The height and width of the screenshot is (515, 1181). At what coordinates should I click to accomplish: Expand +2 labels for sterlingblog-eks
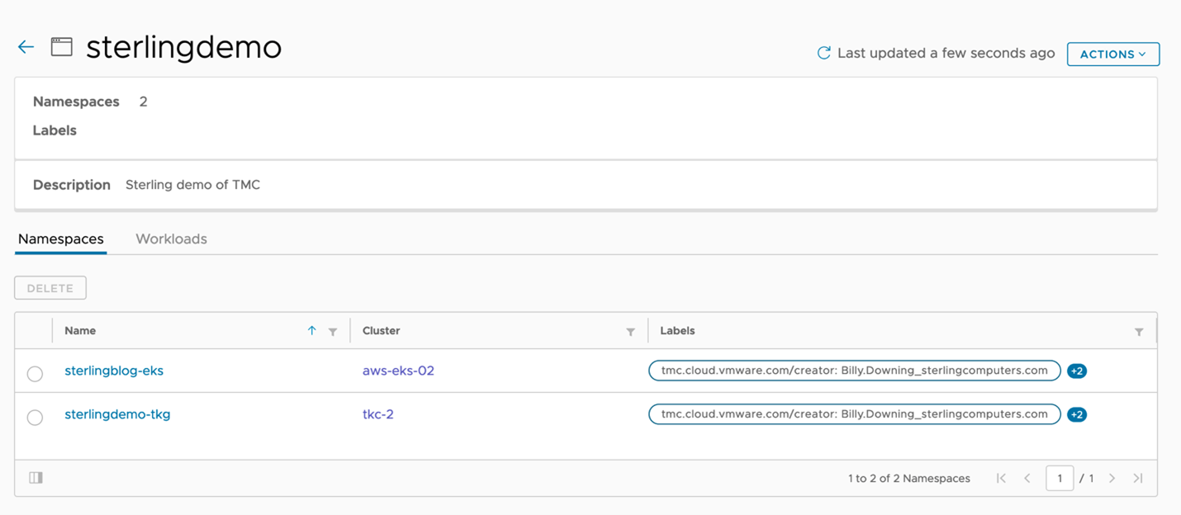(x=1076, y=371)
